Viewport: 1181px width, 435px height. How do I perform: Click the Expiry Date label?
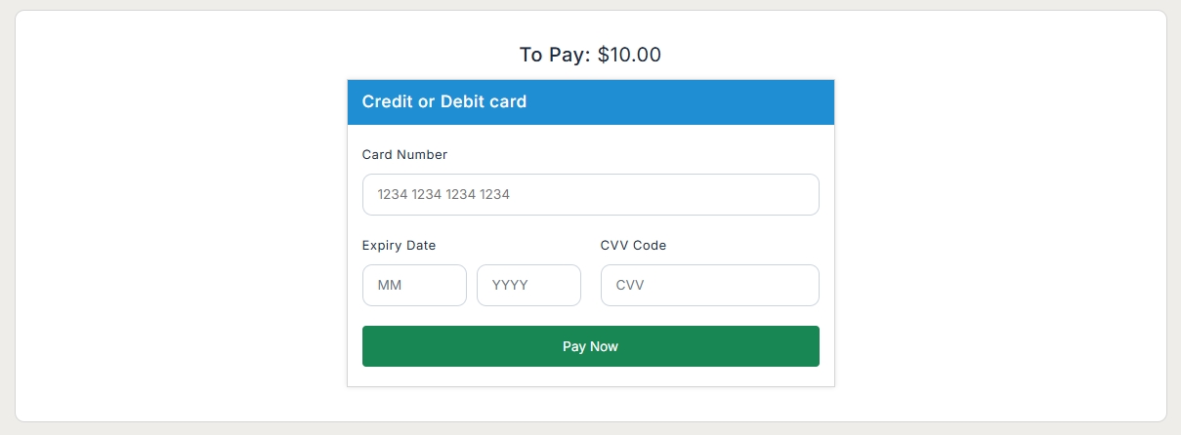tap(399, 245)
